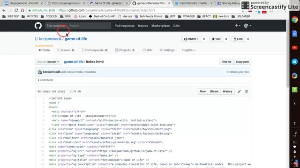
Task: Click Issues in the top navigation
Action: (x=142, y=26)
